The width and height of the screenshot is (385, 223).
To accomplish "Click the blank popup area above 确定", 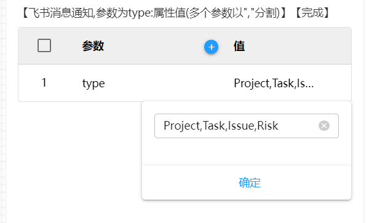I will (x=247, y=152).
